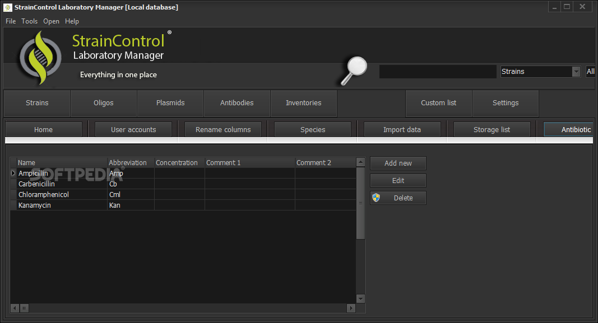Go to the Strains section
The image size is (598, 323).
pyautogui.click(x=37, y=103)
